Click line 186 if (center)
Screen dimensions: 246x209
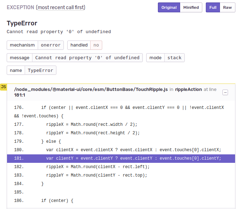point(121,201)
